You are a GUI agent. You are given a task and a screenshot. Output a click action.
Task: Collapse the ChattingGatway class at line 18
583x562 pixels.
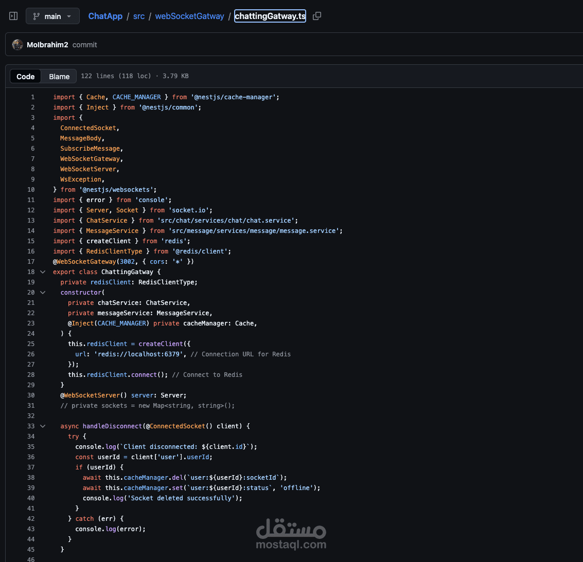tap(43, 272)
